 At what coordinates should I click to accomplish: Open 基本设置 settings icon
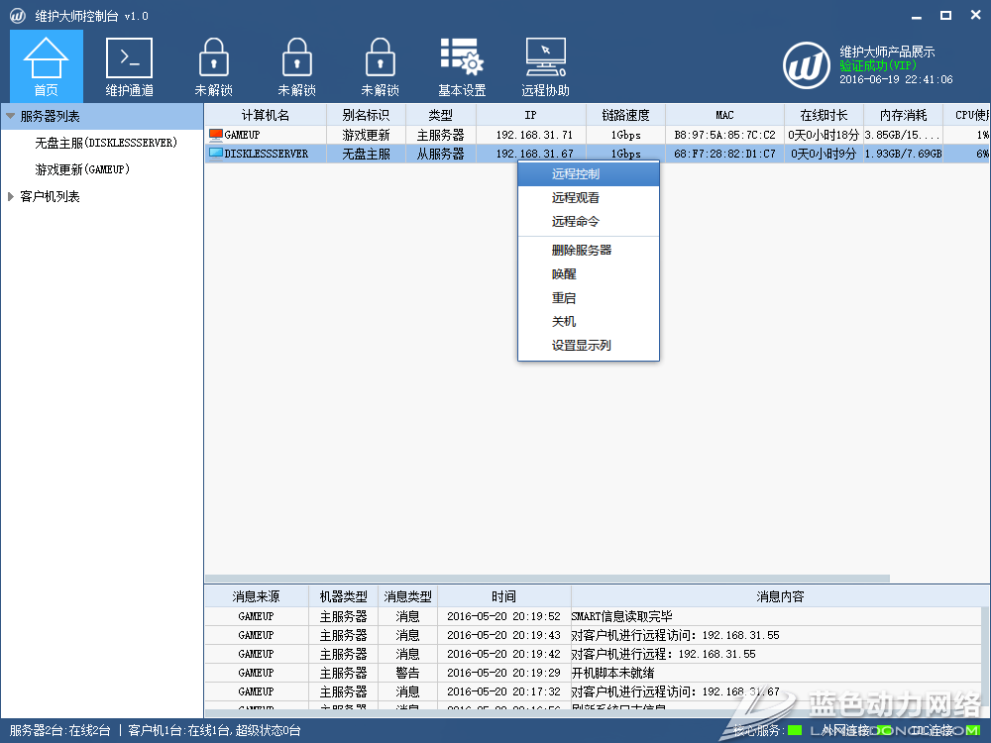(462, 64)
